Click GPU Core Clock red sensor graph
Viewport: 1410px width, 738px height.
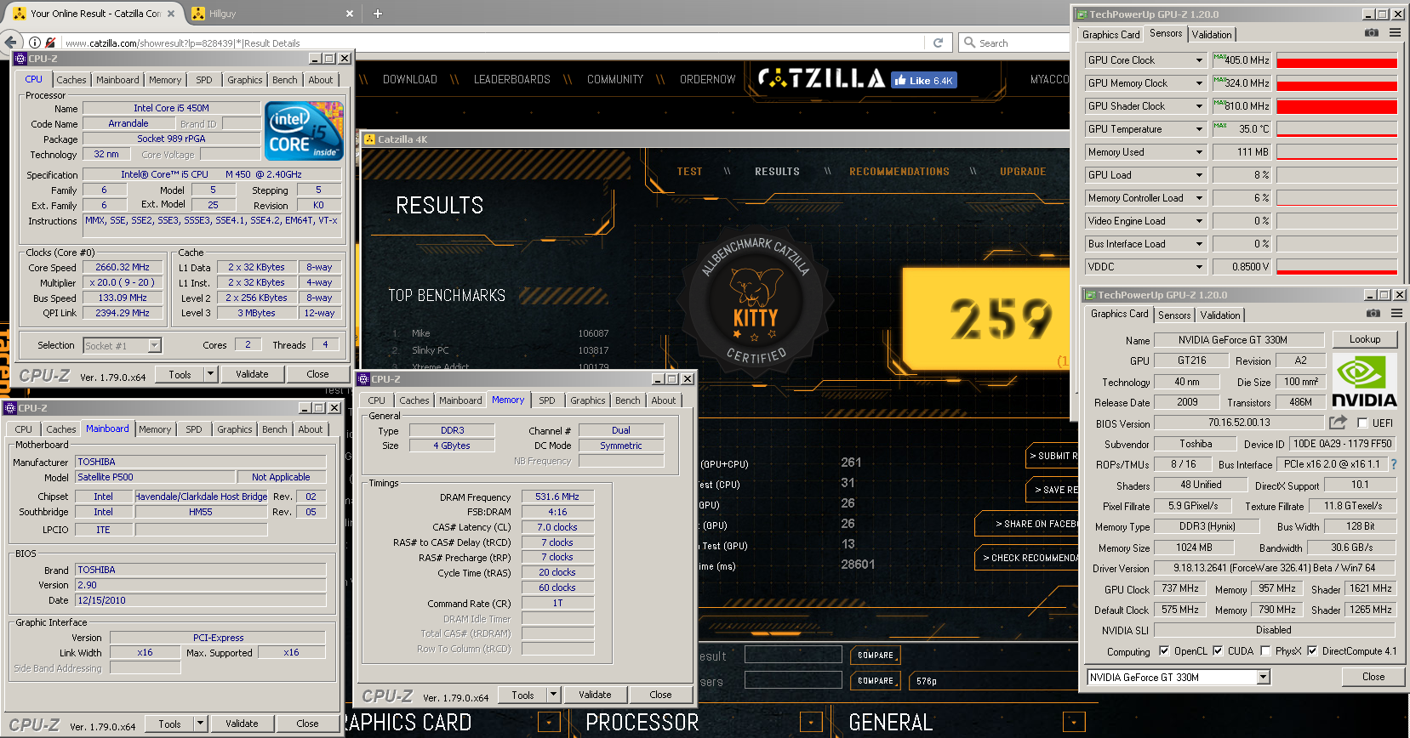click(x=1337, y=60)
